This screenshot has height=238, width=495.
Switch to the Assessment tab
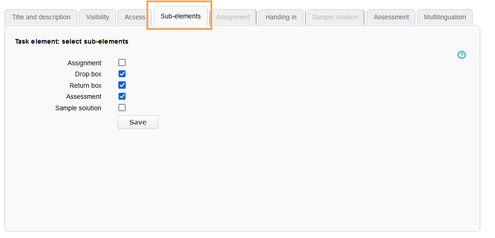tap(391, 17)
